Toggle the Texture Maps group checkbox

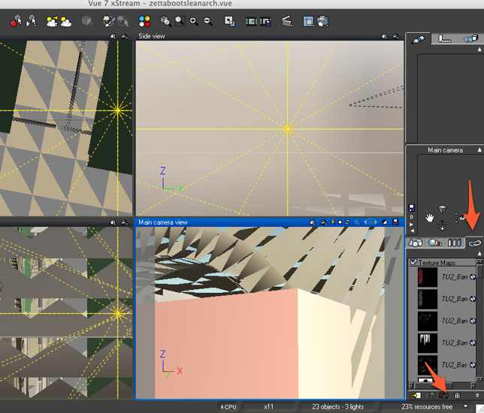pos(413,262)
